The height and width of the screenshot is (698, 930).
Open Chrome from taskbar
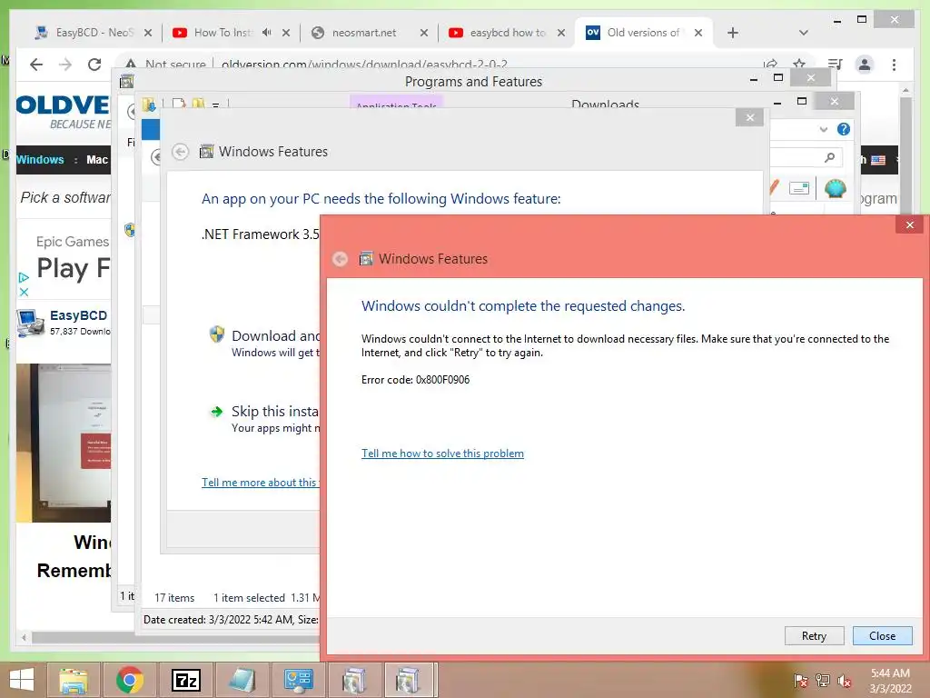(129, 680)
